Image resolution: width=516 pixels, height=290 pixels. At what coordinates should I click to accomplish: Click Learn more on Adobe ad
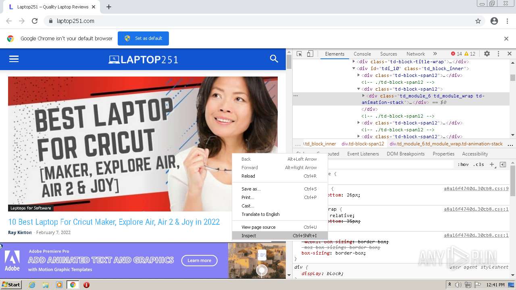point(199,261)
